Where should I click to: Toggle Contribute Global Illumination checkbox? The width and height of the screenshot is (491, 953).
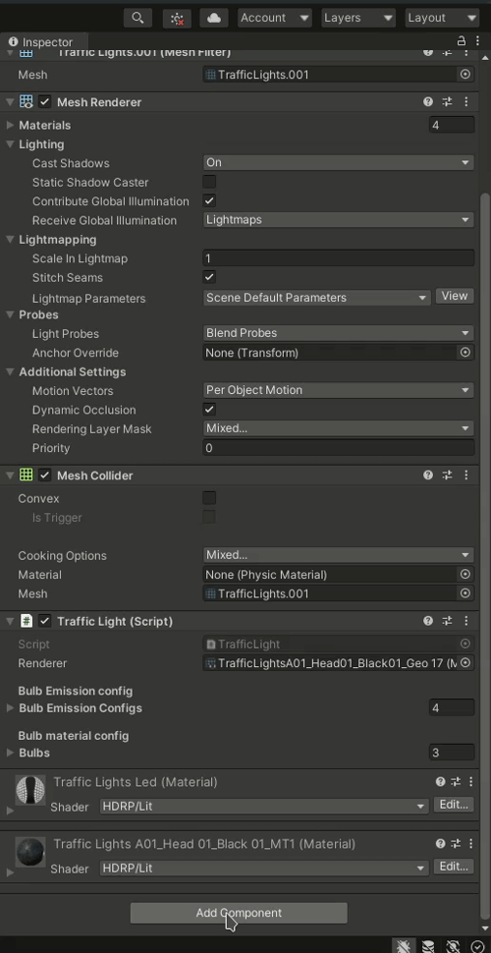click(x=209, y=200)
